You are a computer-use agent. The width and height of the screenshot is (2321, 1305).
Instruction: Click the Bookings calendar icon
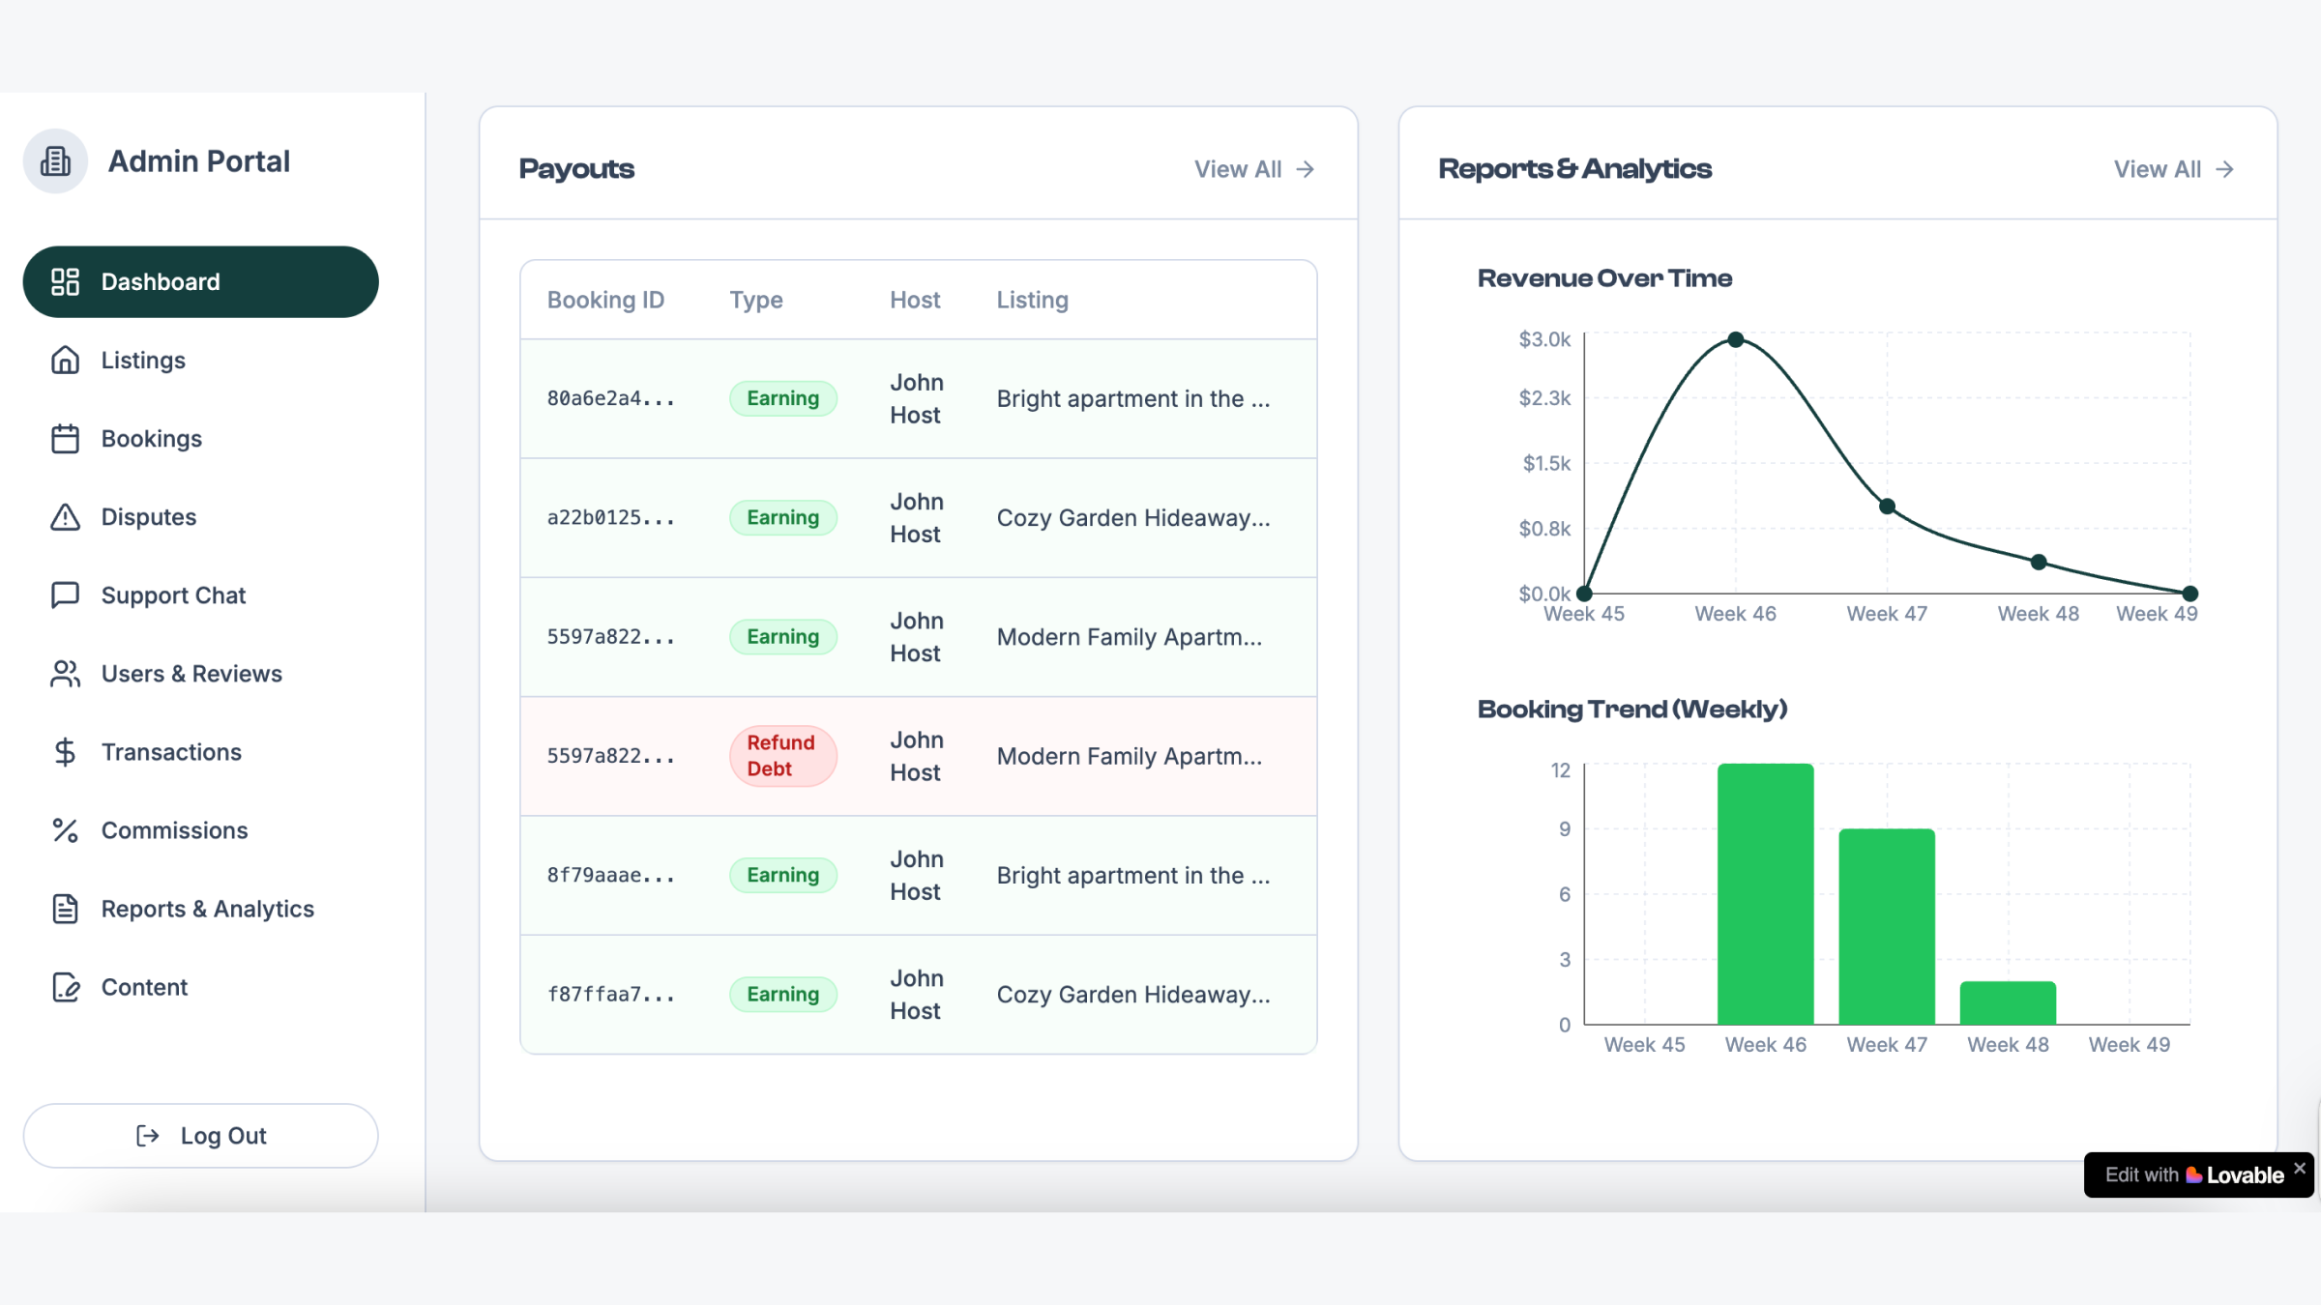pos(65,439)
